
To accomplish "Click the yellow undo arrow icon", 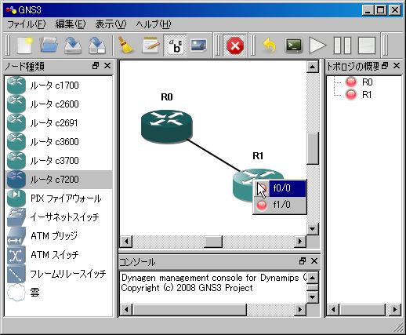I will click(x=270, y=46).
